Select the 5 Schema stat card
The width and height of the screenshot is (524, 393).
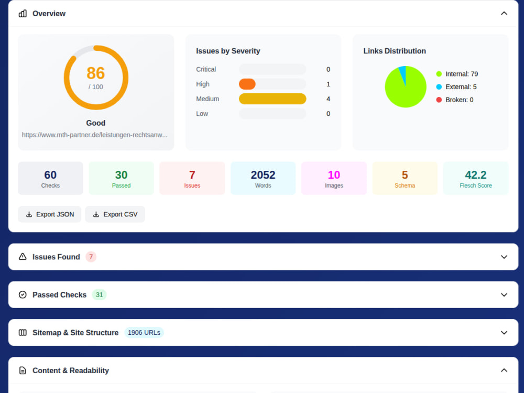click(405, 178)
